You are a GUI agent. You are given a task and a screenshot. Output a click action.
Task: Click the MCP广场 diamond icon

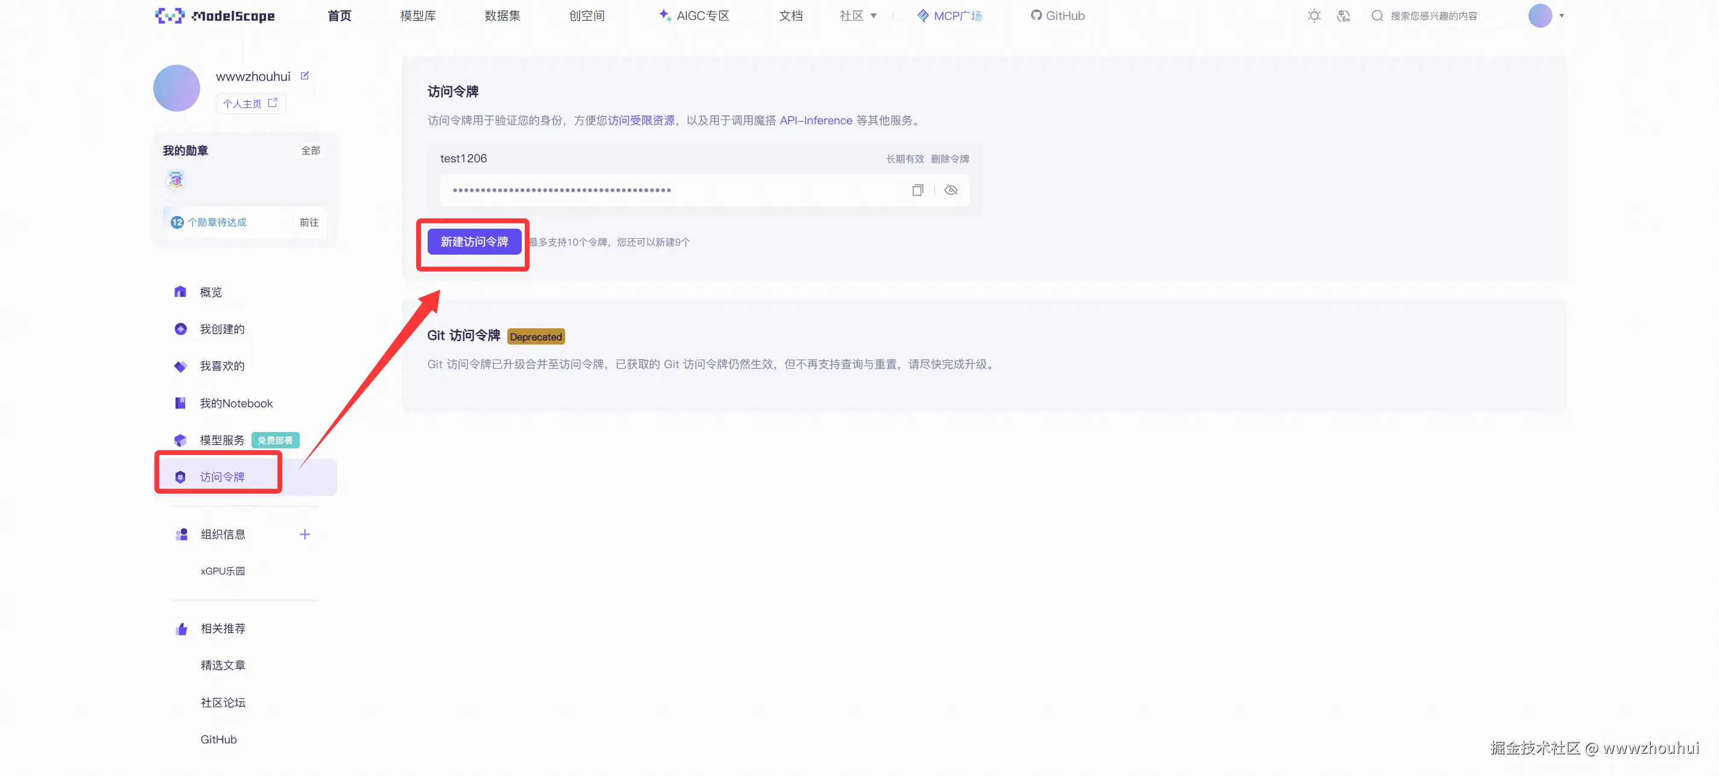(x=923, y=15)
